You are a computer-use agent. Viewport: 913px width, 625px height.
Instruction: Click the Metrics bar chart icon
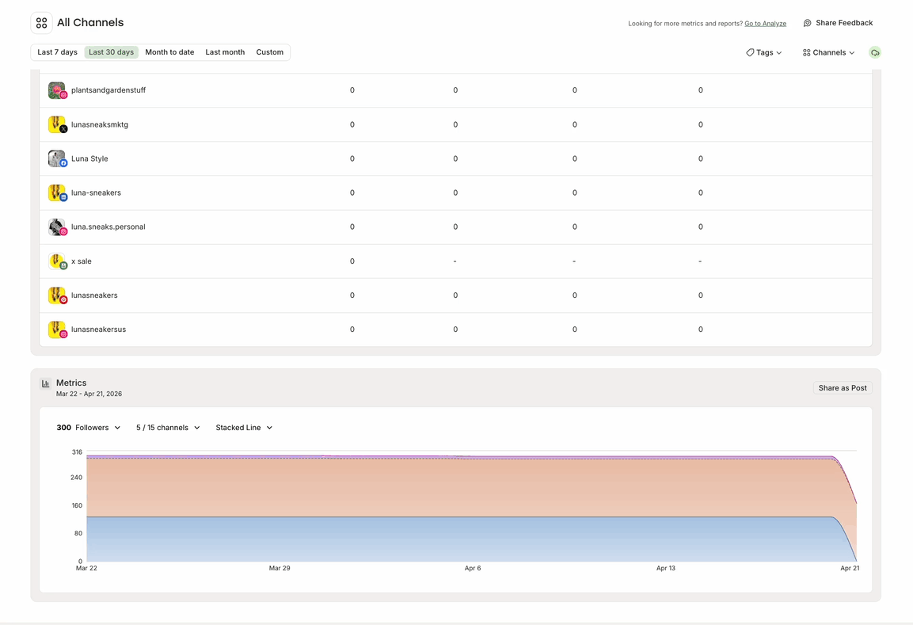(45, 383)
